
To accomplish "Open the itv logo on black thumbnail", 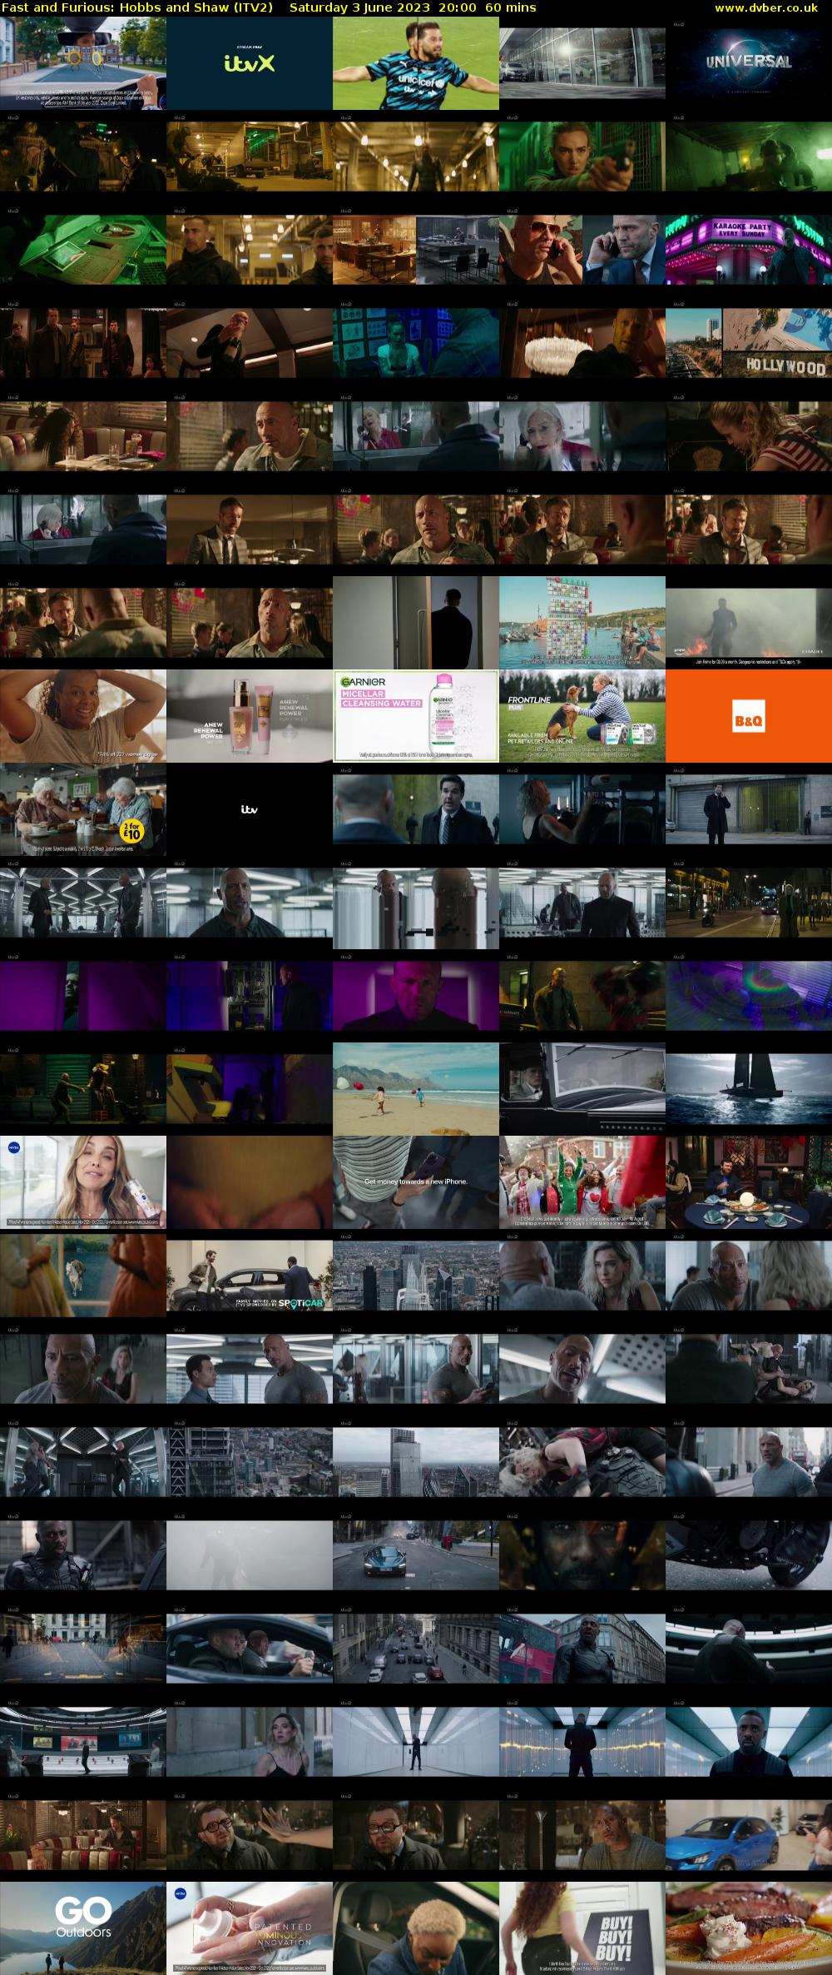I will pyautogui.click(x=250, y=809).
